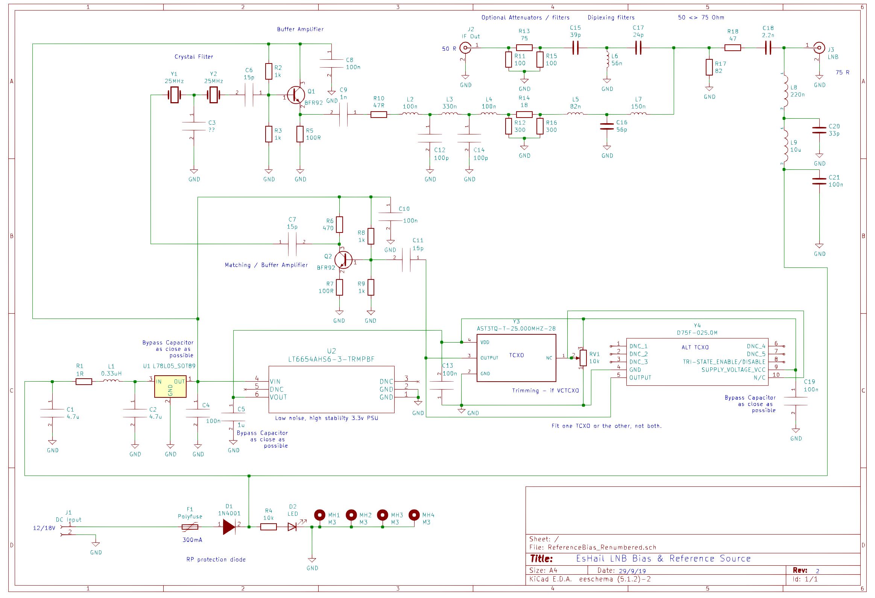Click 'Matching / Buffer Amplifier' annotation
Viewport: 875px width, 598px height.
pyautogui.click(x=266, y=265)
